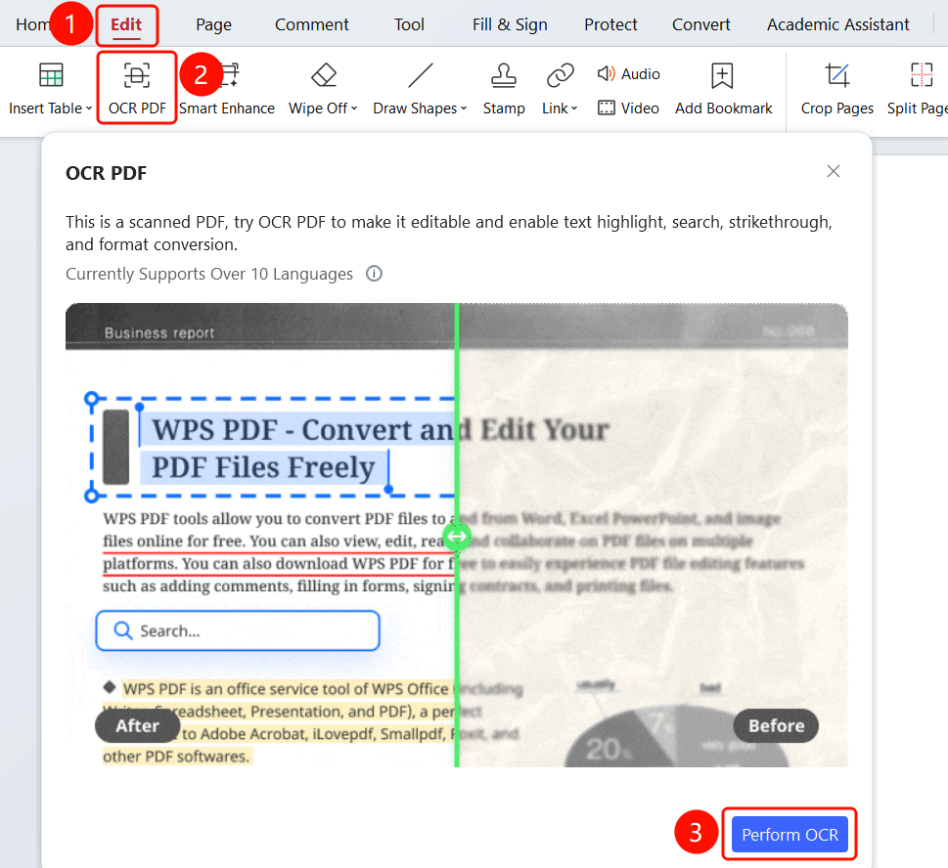Switch to the Protect tab
Image resolution: width=948 pixels, height=868 pixels.
coord(610,24)
